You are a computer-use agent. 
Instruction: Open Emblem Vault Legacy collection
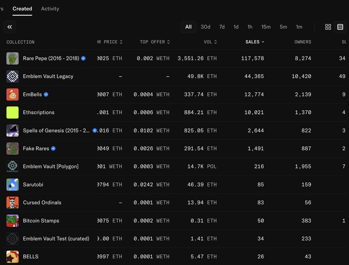[x=48, y=76]
